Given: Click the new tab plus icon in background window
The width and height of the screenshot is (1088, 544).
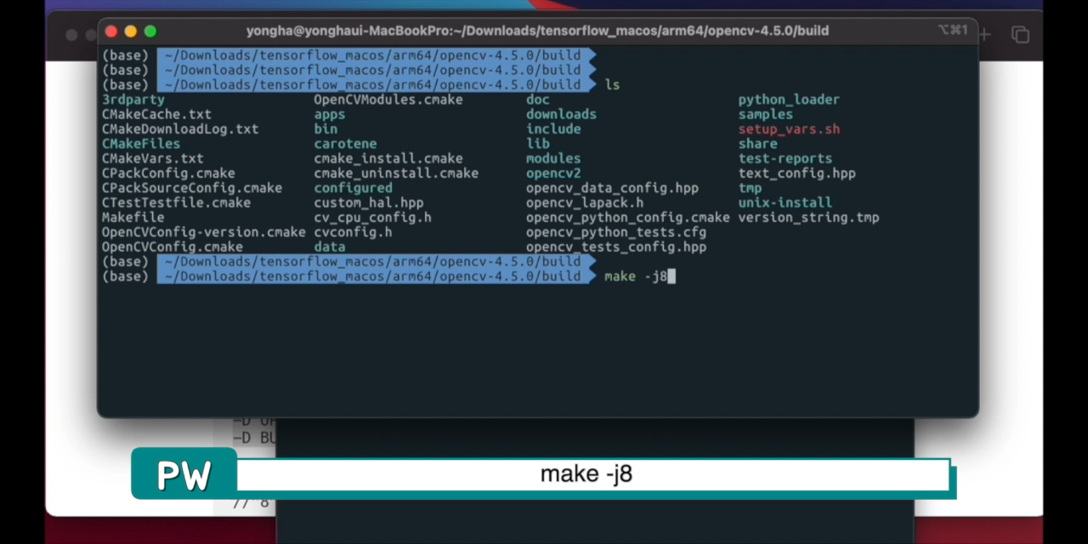Looking at the screenshot, I should coord(984,35).
